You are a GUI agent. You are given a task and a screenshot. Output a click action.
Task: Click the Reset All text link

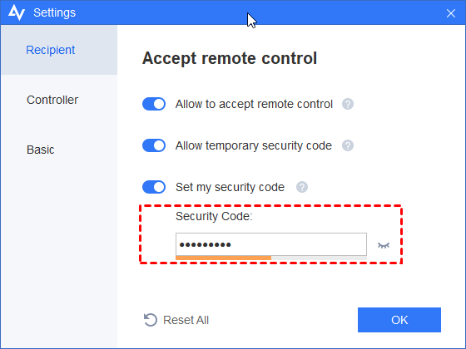point(186,320)
